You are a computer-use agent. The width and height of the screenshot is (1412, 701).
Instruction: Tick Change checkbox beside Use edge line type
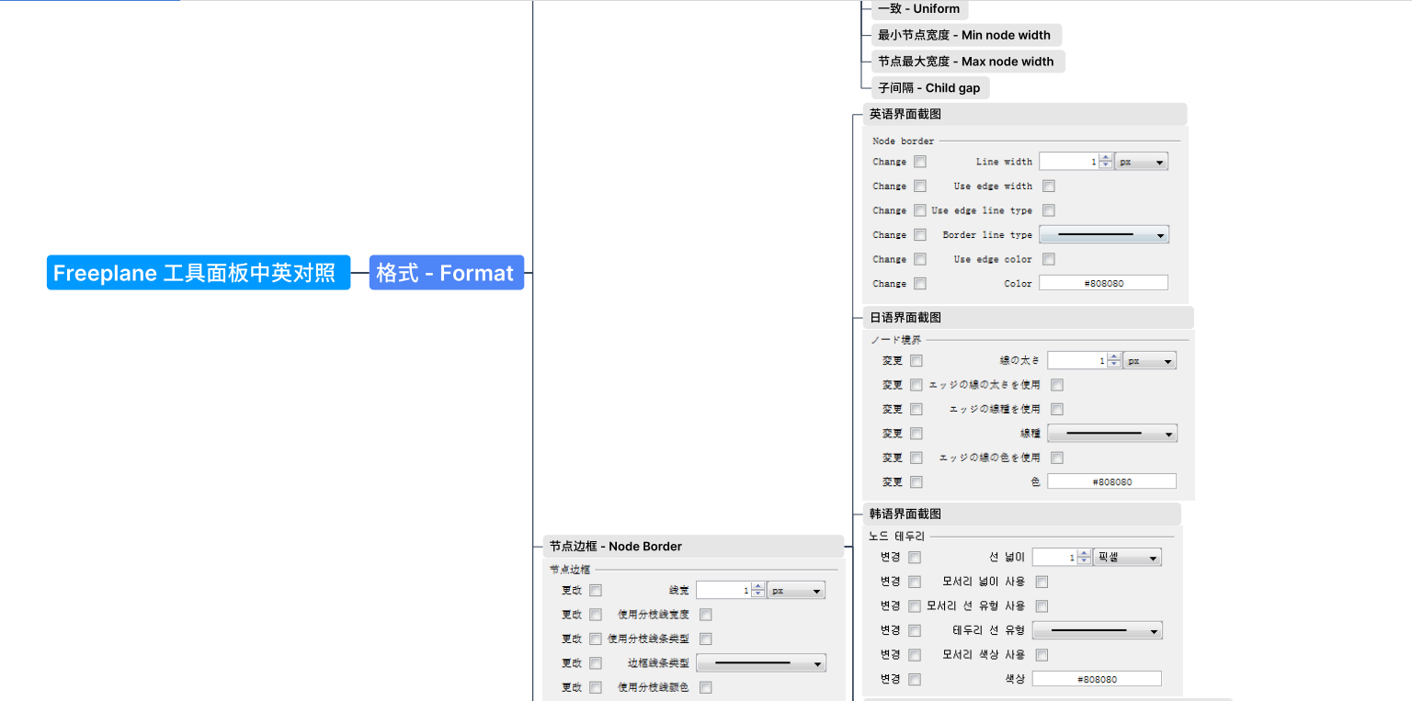[920, 210]
